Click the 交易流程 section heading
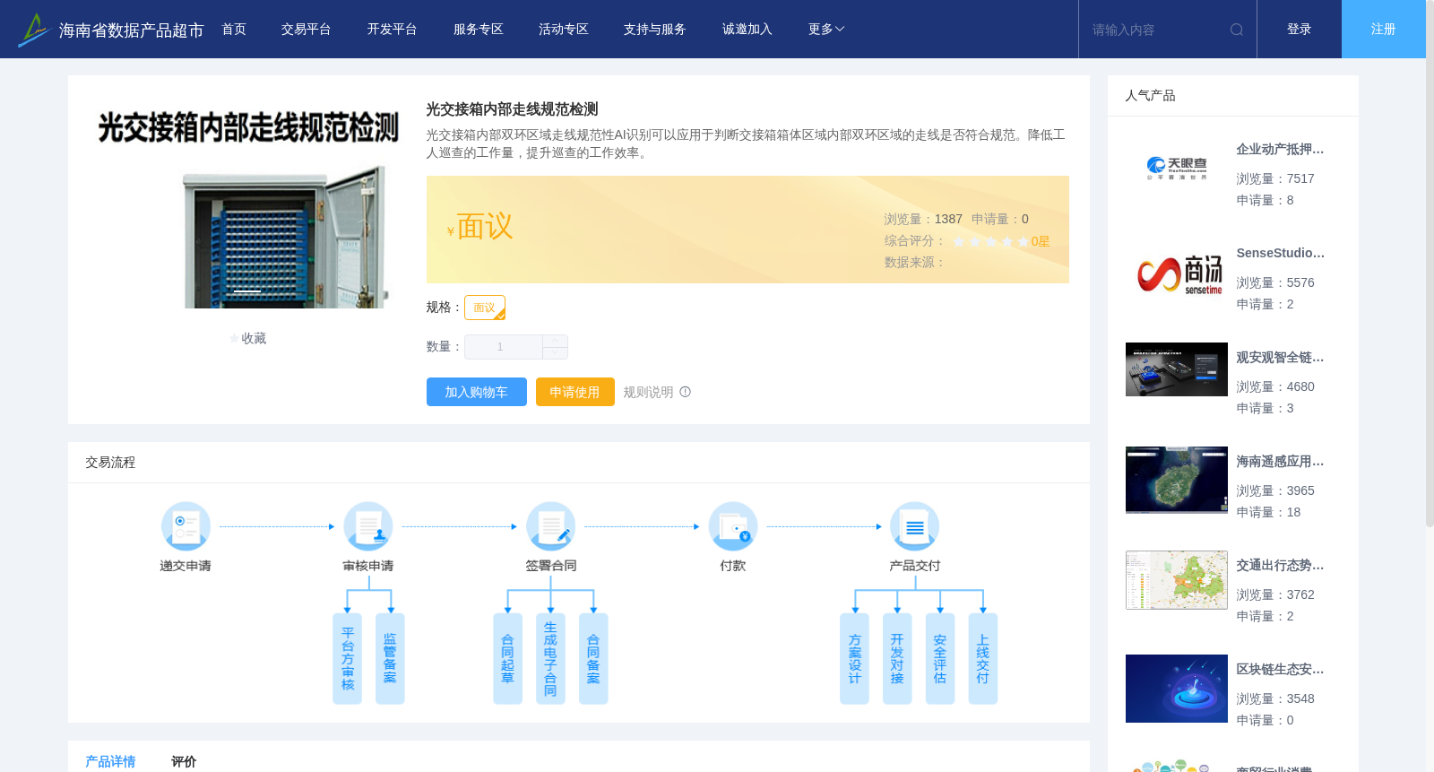 110,463
